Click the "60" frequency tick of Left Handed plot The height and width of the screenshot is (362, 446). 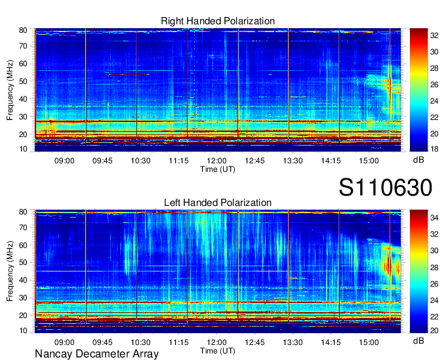(x=23, y=245)
